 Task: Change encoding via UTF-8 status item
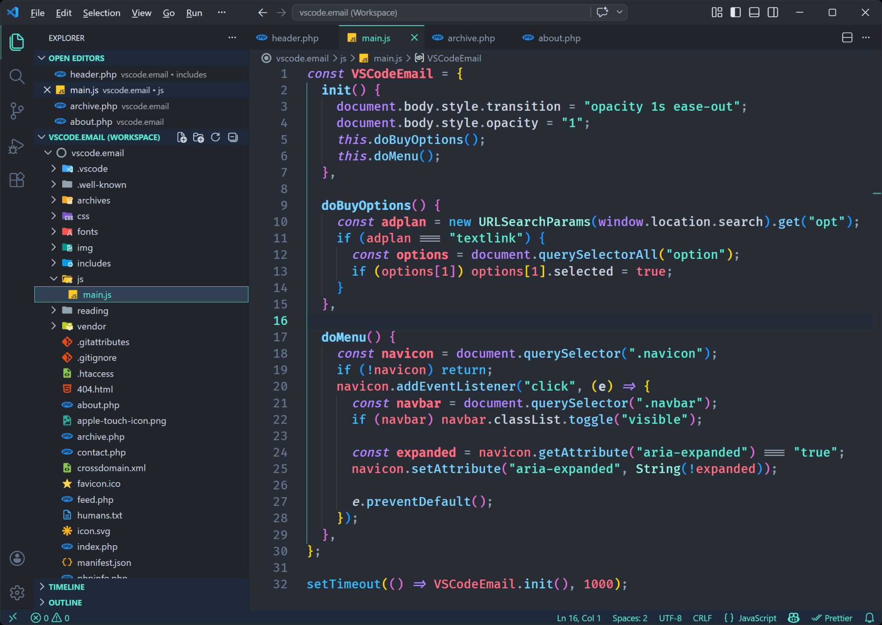tap(670, 618)
